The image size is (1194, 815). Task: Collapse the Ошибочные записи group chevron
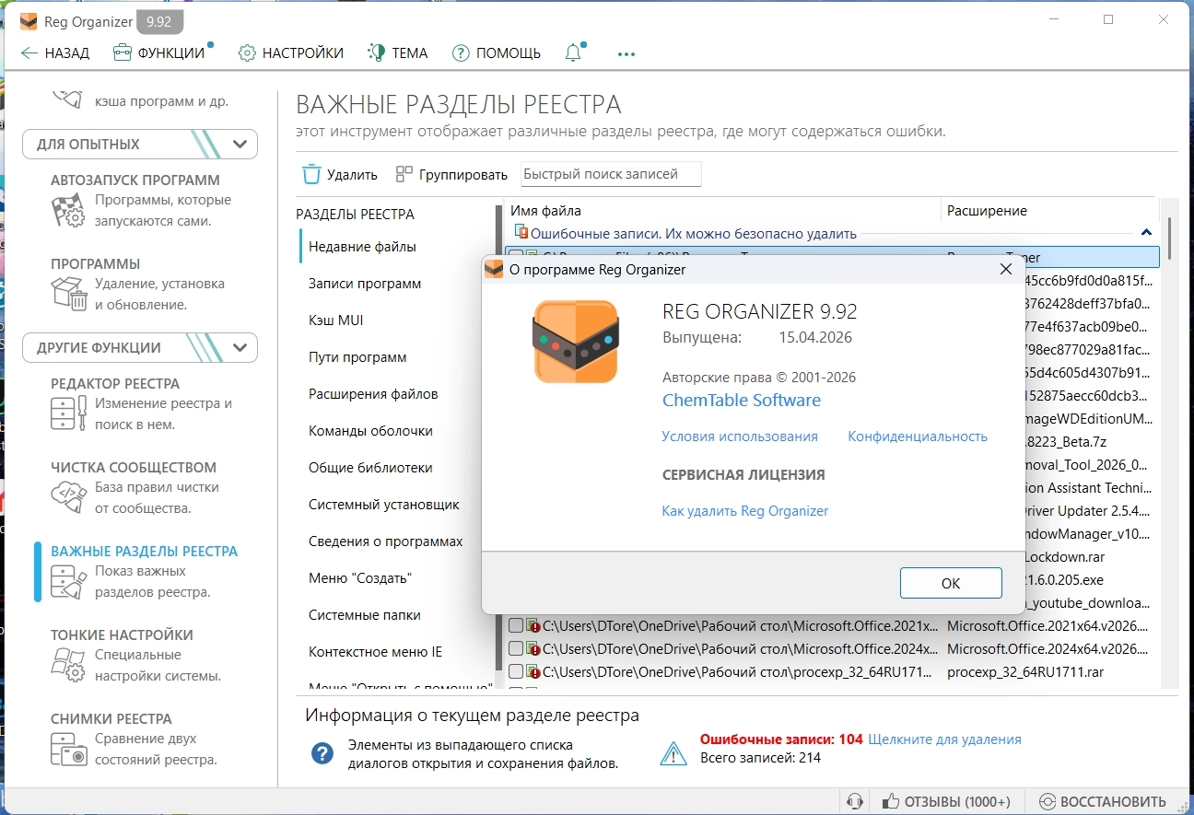(1147, 233)
